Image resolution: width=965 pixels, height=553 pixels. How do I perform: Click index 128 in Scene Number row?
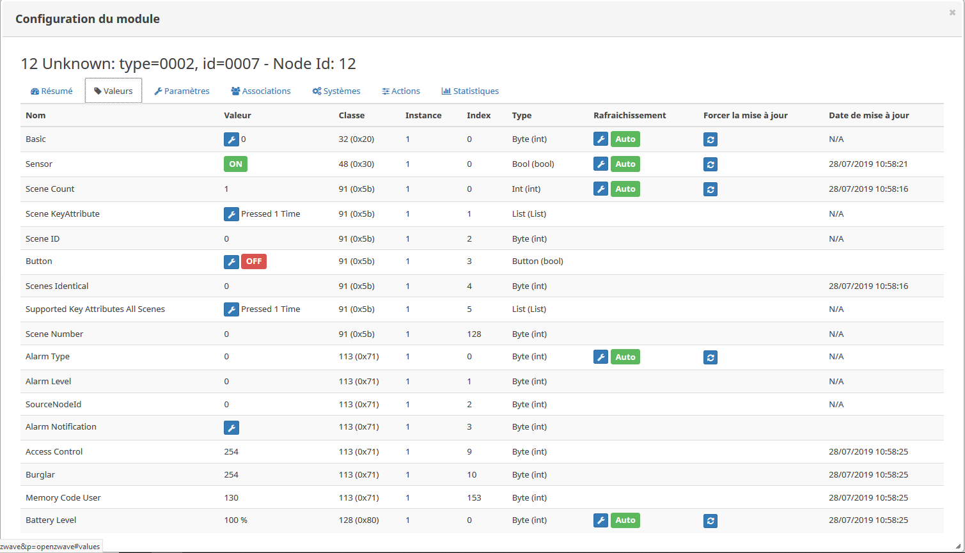click(x=474, y=334)
